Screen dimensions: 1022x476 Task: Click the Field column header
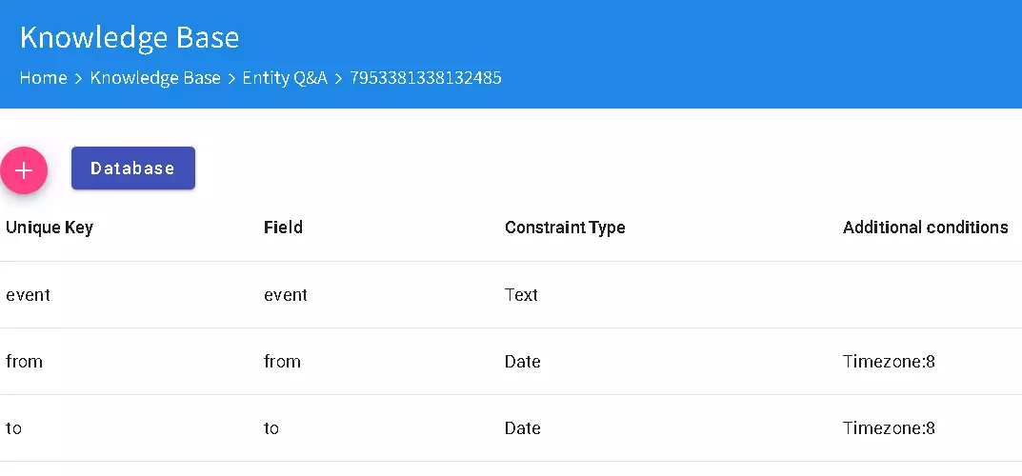tap(283, 228)
